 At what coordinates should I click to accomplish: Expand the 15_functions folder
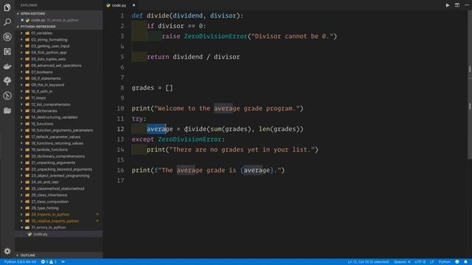pyautogui.click(x=42, y=124)
